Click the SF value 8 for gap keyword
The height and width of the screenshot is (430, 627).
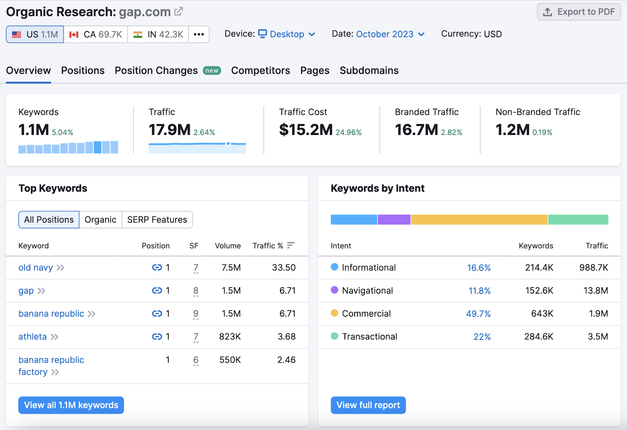[x=196, y=291]
